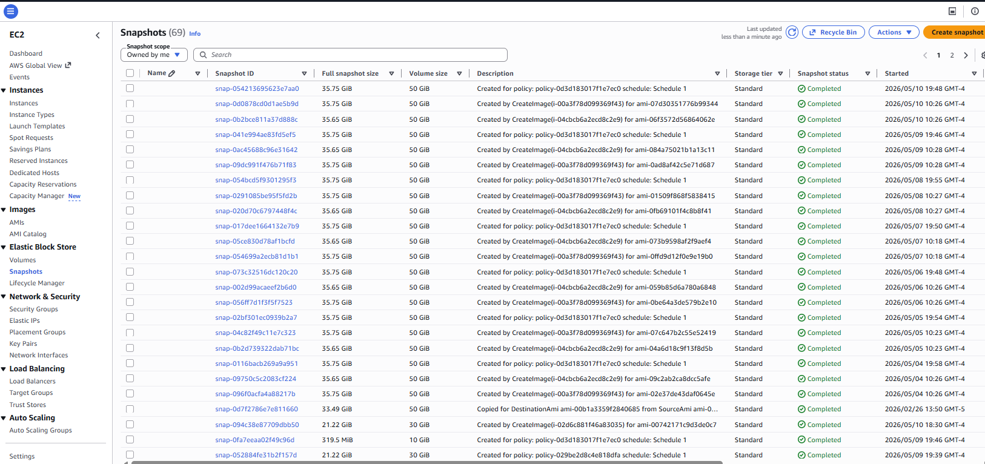Image resolution: width=985 pixels, height=464 pixels.
Task: Collapse the Elastic Block Store section
Action: pos(4,247)
